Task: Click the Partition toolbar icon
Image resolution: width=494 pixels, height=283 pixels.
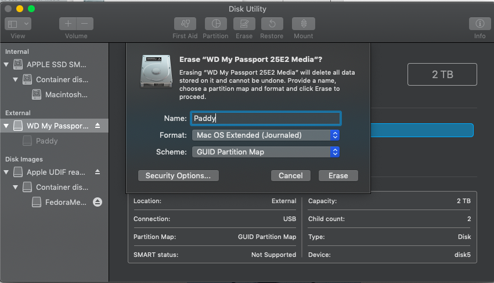Action: [215, 24]
